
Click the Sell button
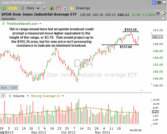coord(14,88)
